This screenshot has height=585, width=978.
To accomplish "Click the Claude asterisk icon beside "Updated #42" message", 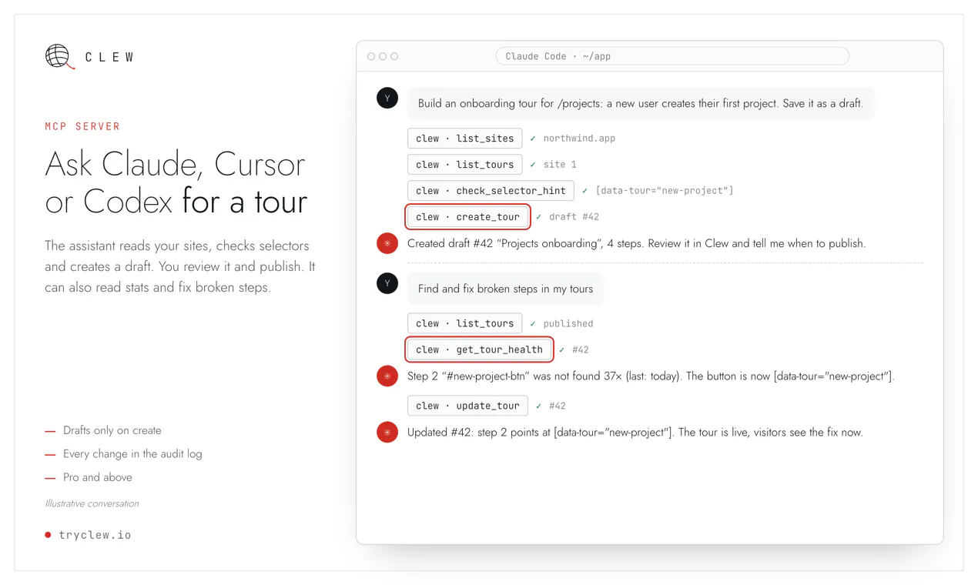I will click(387, 433).
